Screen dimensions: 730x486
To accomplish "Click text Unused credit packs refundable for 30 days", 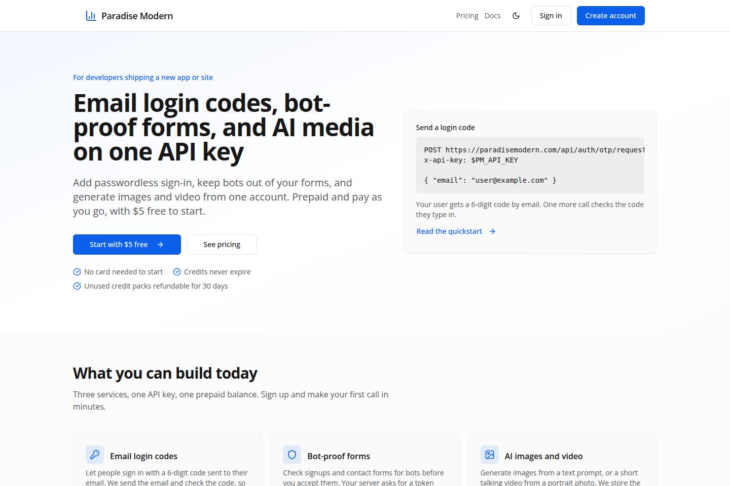I will (156, 286).
